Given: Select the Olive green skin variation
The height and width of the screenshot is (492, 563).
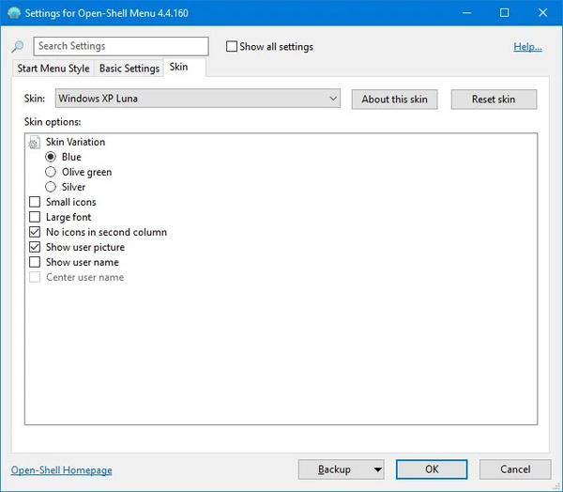Looking at the screenshot, I should (51, 172).
